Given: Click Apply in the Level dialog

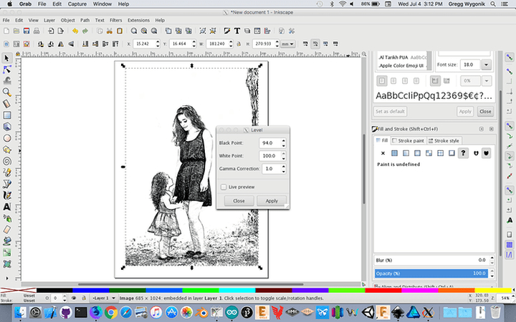Looking at the screenshot, I should (272, 201).
